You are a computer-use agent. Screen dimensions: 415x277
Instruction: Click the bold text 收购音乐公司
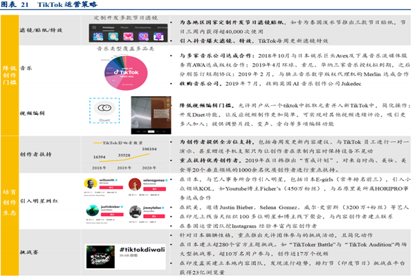pyautogui.click(x=199, y=84)
